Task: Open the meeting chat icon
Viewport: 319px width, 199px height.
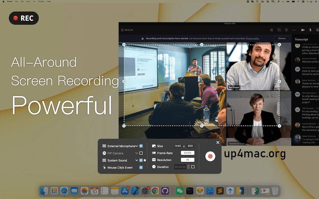Action: 279,30
